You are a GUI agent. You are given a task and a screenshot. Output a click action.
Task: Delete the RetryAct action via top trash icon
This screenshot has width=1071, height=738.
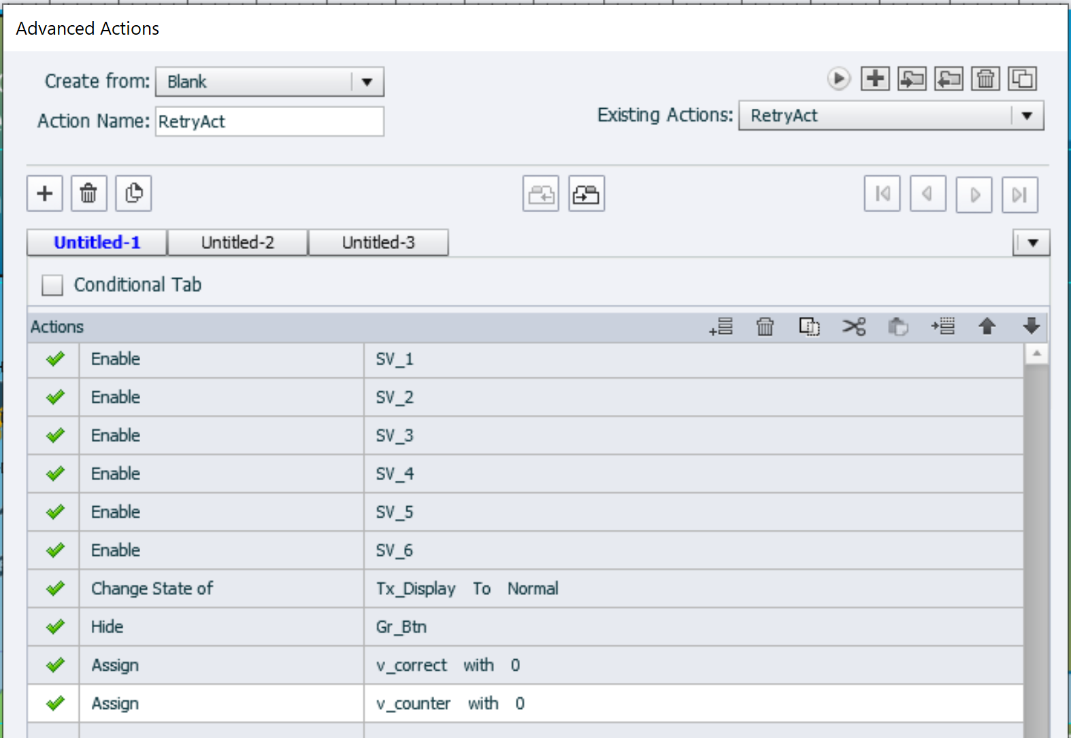pyautogui.click(x=985, y=79)
